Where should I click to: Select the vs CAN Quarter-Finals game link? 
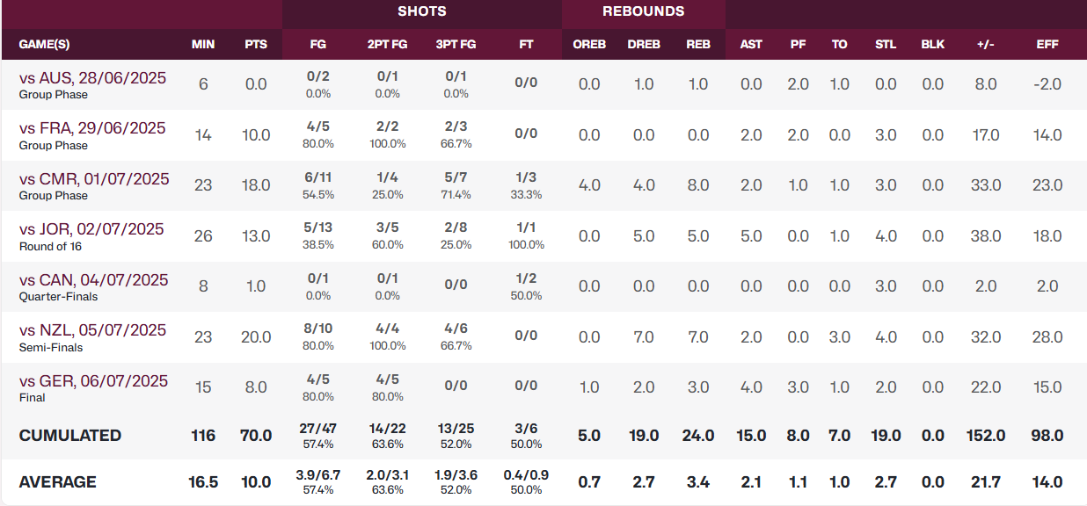pyautogui.click(x=93, y=280)
